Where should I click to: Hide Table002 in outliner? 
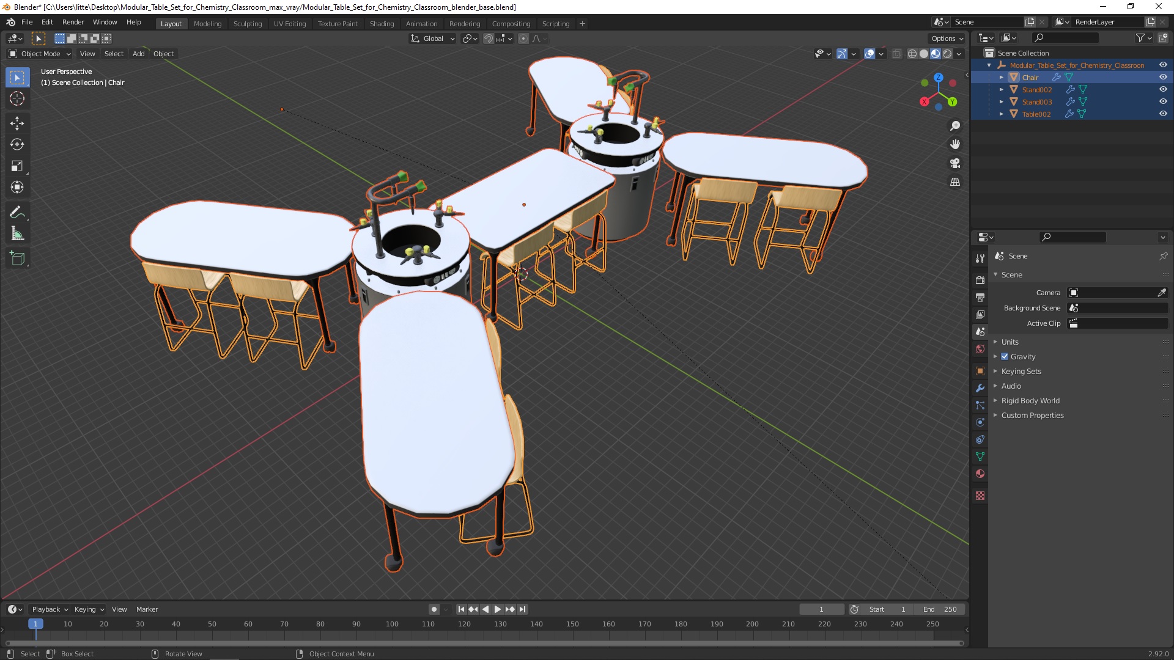coord(1163,114)
